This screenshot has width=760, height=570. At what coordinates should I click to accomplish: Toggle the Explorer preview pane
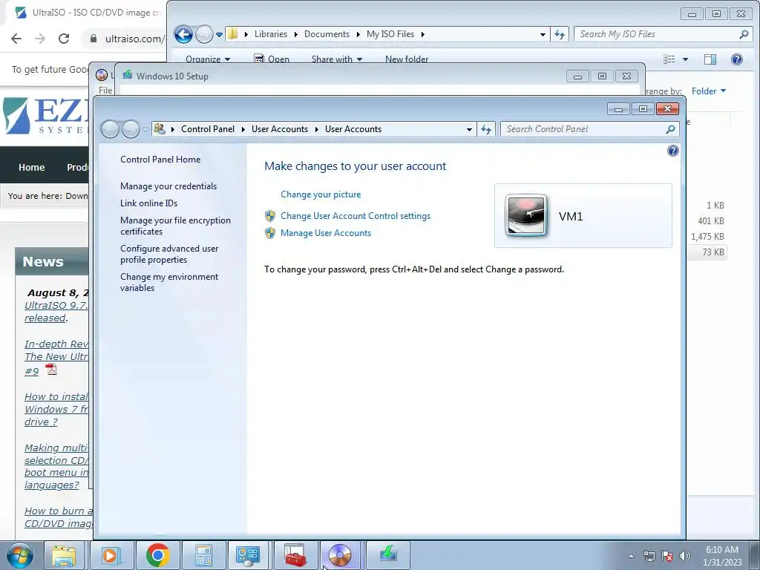tap(710, 59)
